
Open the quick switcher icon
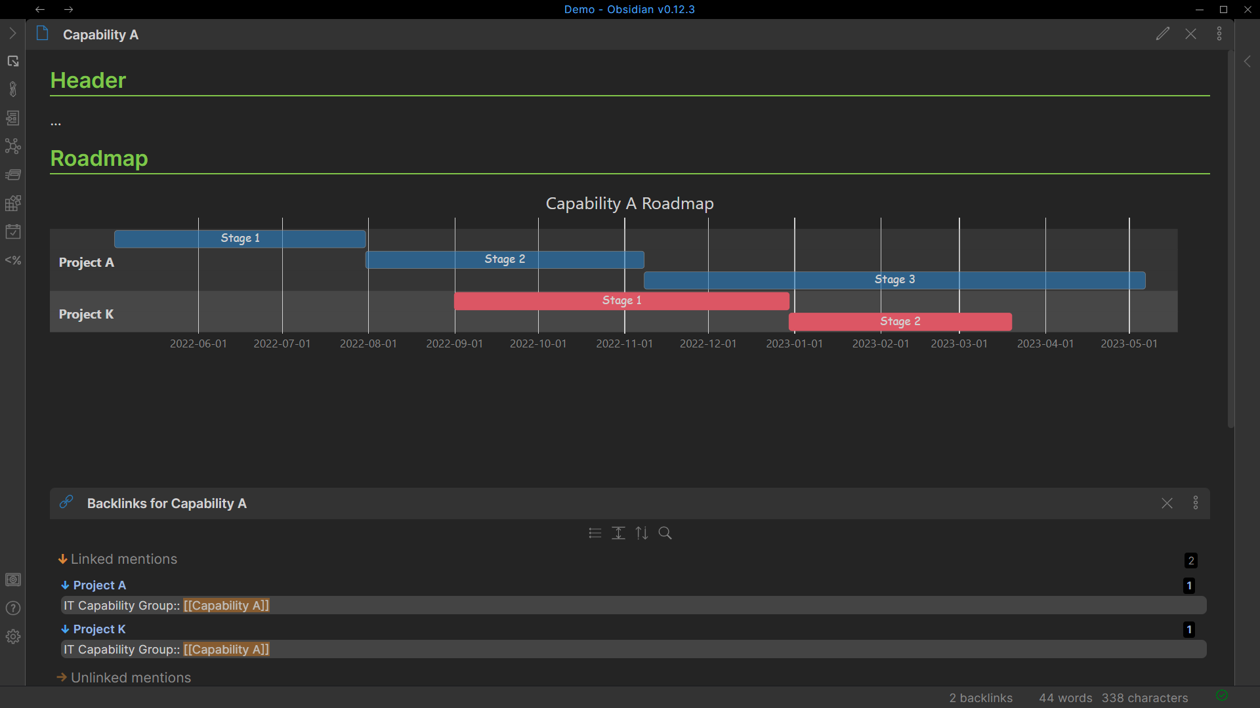[x=13, y=61]
